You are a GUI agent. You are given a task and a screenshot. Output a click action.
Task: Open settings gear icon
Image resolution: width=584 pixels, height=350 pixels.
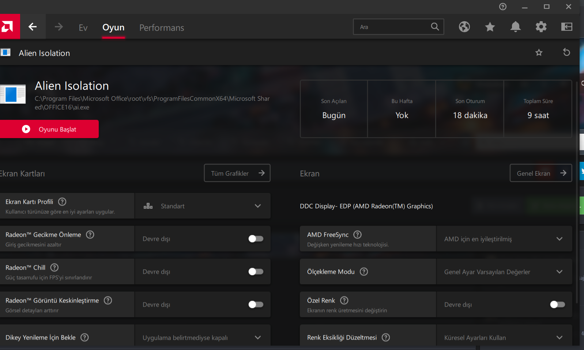[541, 27]
